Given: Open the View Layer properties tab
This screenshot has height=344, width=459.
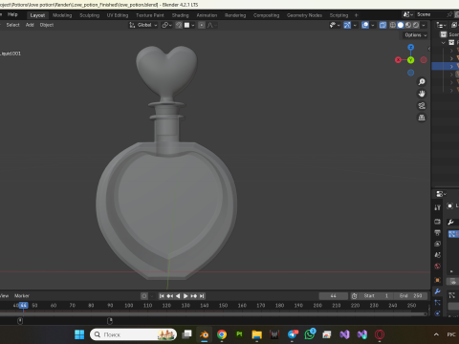Looking at the screenshot, I should tap(437, 244).
